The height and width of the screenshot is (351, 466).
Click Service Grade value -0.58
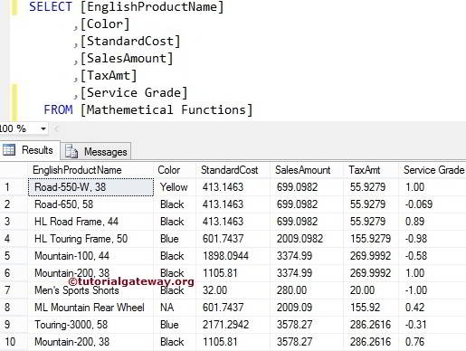[433, 256]
